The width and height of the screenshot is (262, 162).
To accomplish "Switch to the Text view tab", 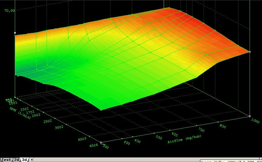I will click(x=6, y=160).
